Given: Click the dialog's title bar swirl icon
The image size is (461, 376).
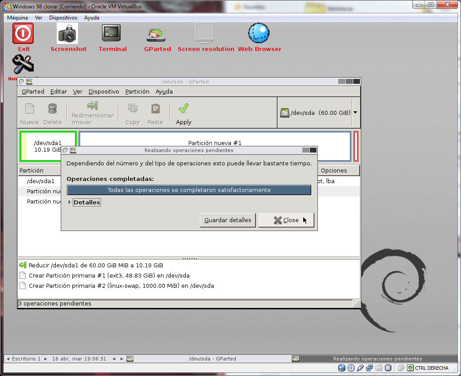Looking at the screenshot, I should coord(65,150).
